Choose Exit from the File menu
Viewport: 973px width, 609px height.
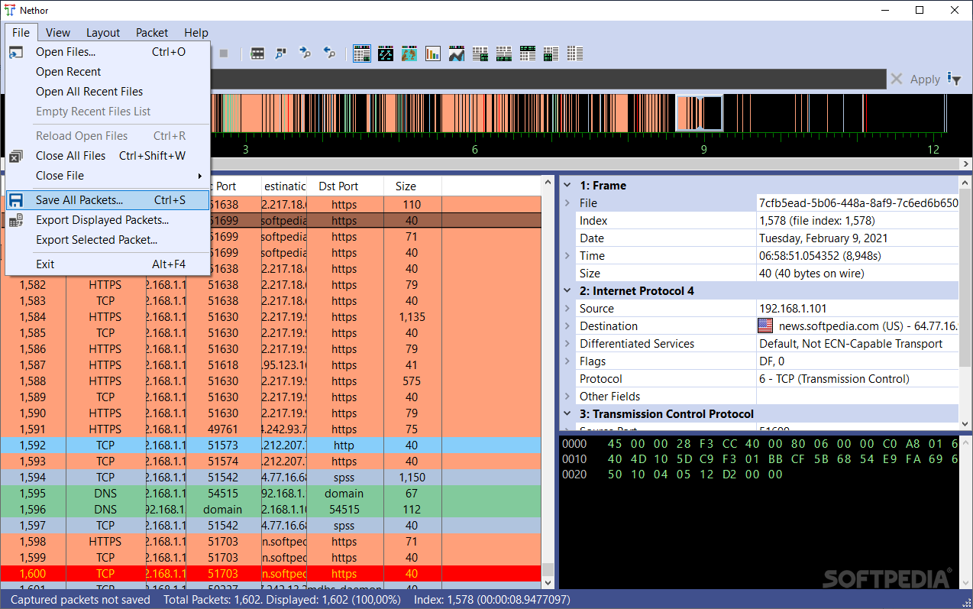[x=108, y=264]
